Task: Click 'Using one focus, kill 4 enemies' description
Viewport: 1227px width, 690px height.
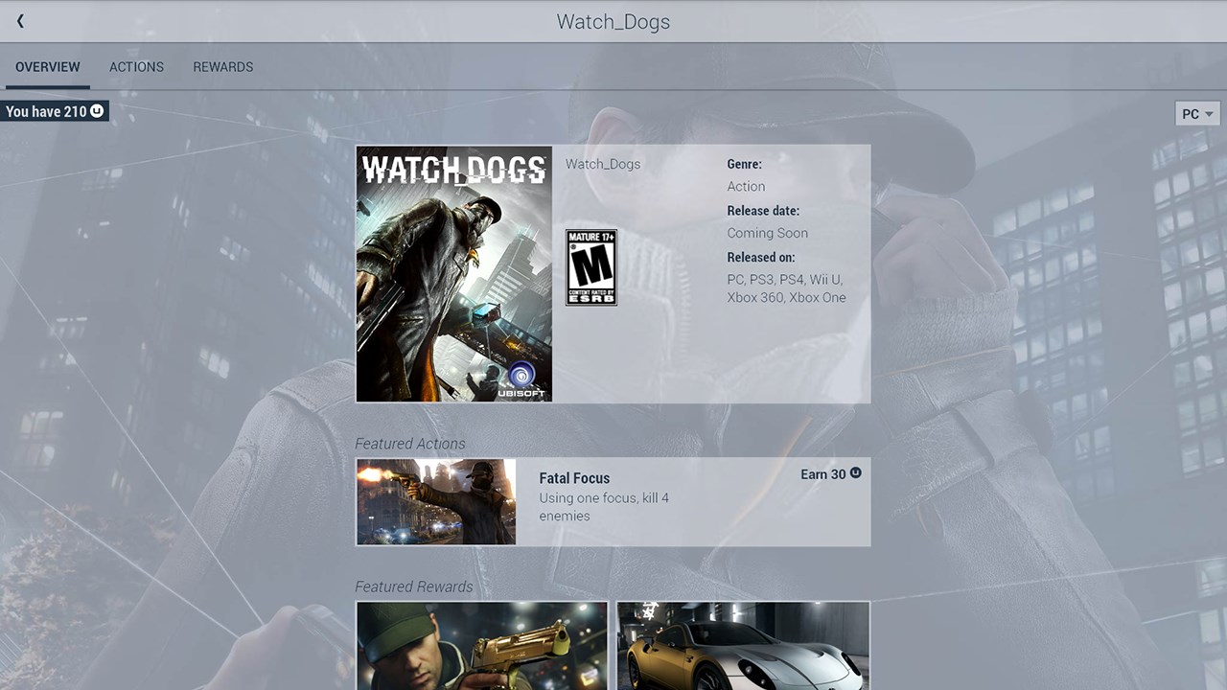Action: coord(604,507)
